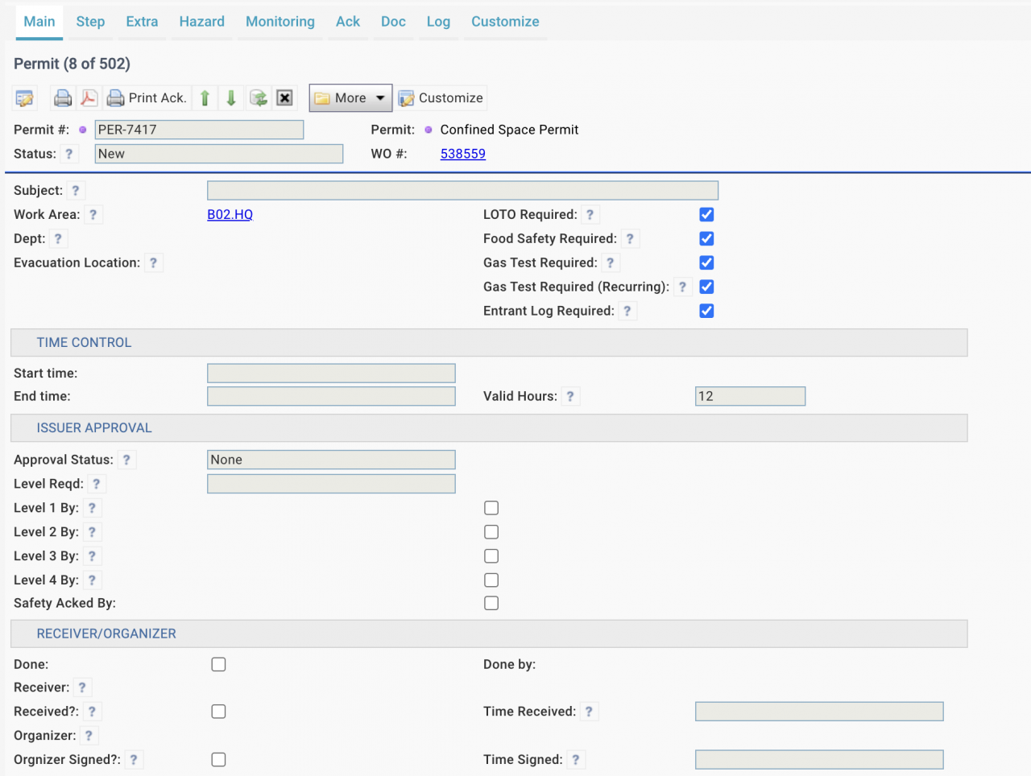This screenshot has height=776, width=1031.
Task: Open help for Orgnizer Signed?
Action: pyautogui.click(x=134, y=760)
